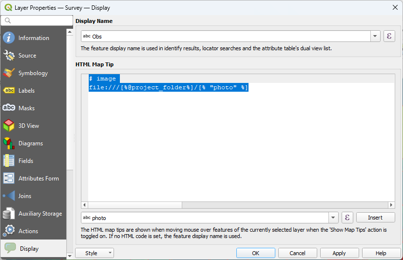Switch to the Fields tab
Viewport: 403px width, 260px height.
point(25,161)
